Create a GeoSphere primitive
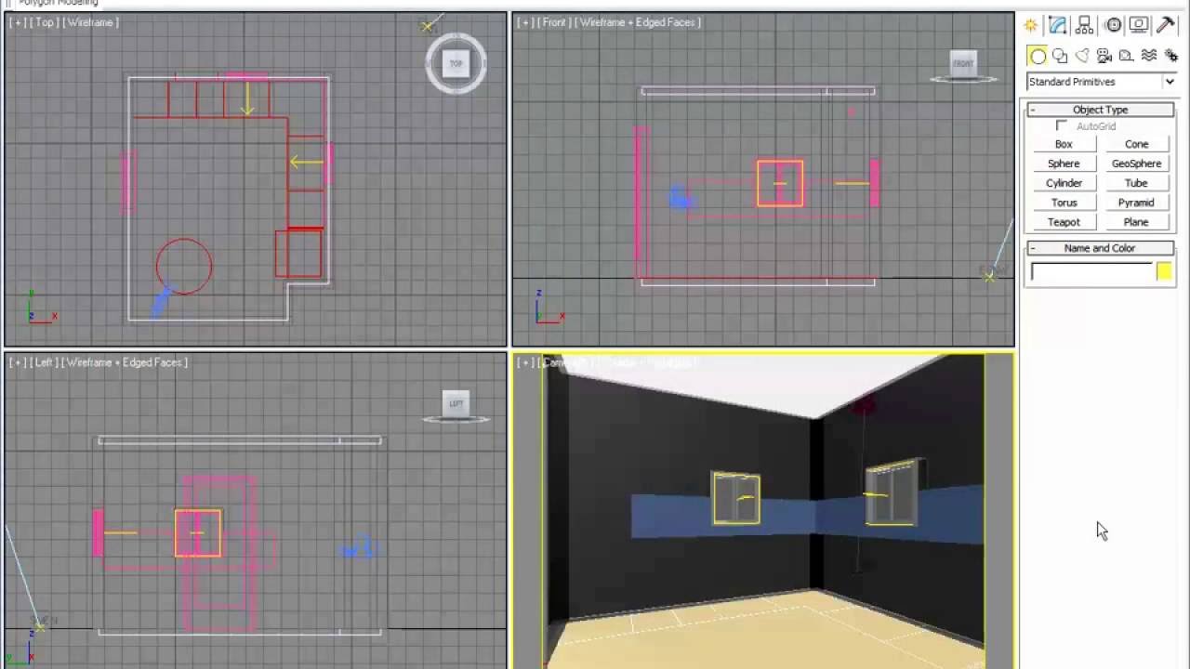 pyautogui.click(x=1136, y=164)
